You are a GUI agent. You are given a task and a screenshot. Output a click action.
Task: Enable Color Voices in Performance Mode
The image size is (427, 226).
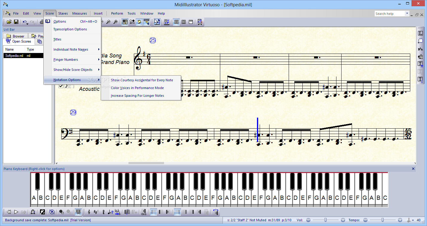[141, 88]
